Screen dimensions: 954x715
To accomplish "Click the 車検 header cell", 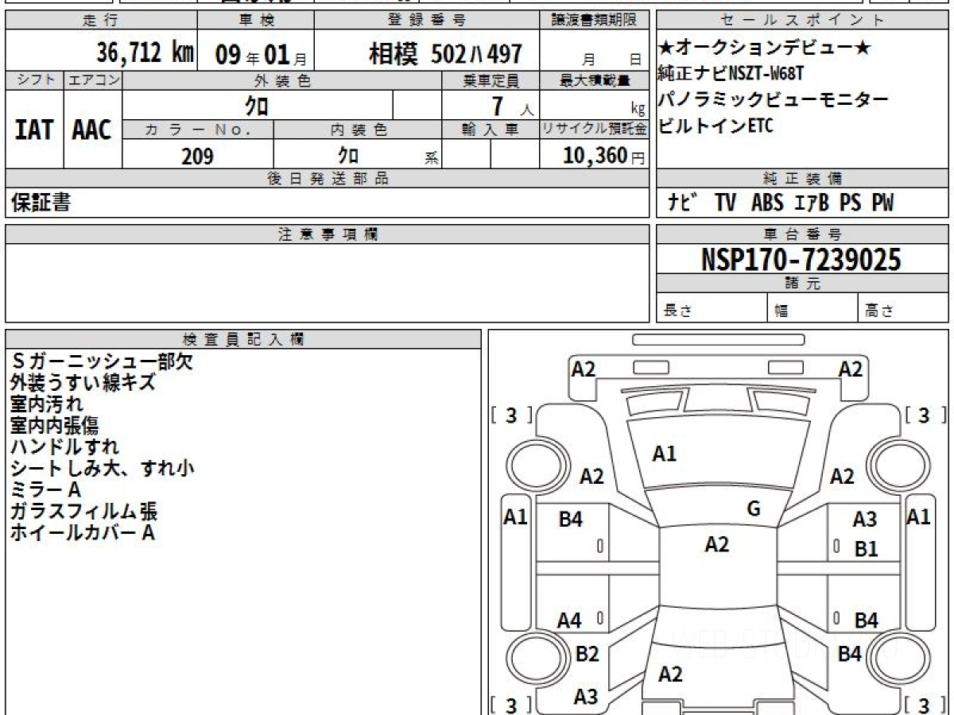I will [256, 21].
